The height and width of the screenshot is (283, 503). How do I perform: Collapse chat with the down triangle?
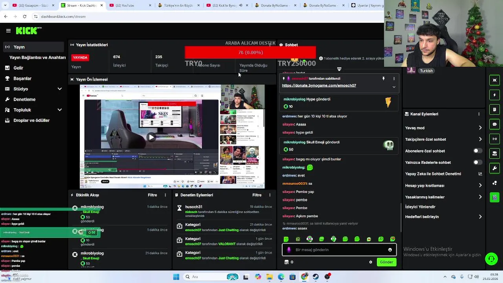click(339, 69)
